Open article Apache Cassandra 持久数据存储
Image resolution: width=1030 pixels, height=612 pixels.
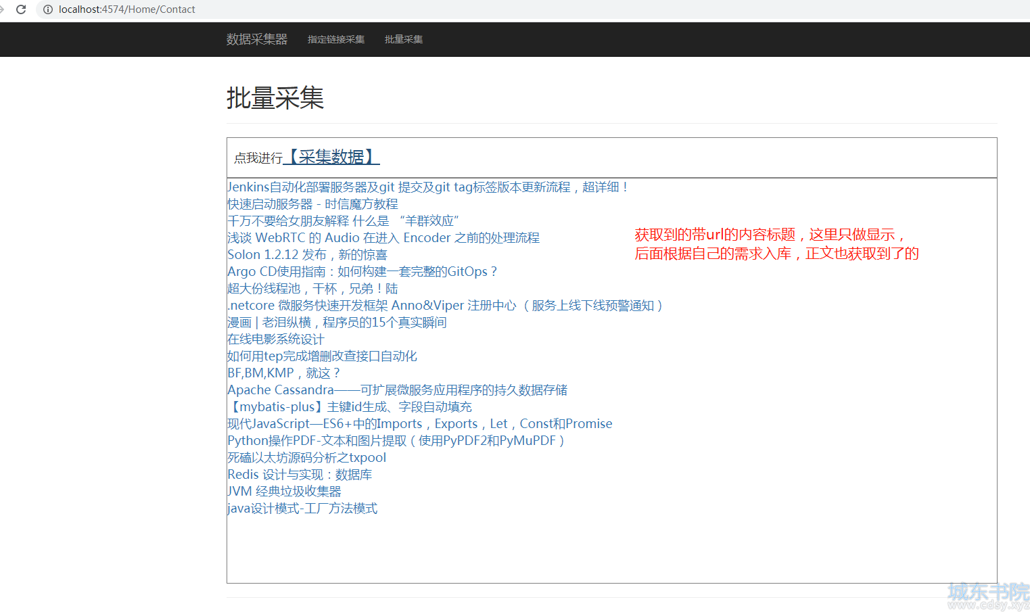point(398,390)
